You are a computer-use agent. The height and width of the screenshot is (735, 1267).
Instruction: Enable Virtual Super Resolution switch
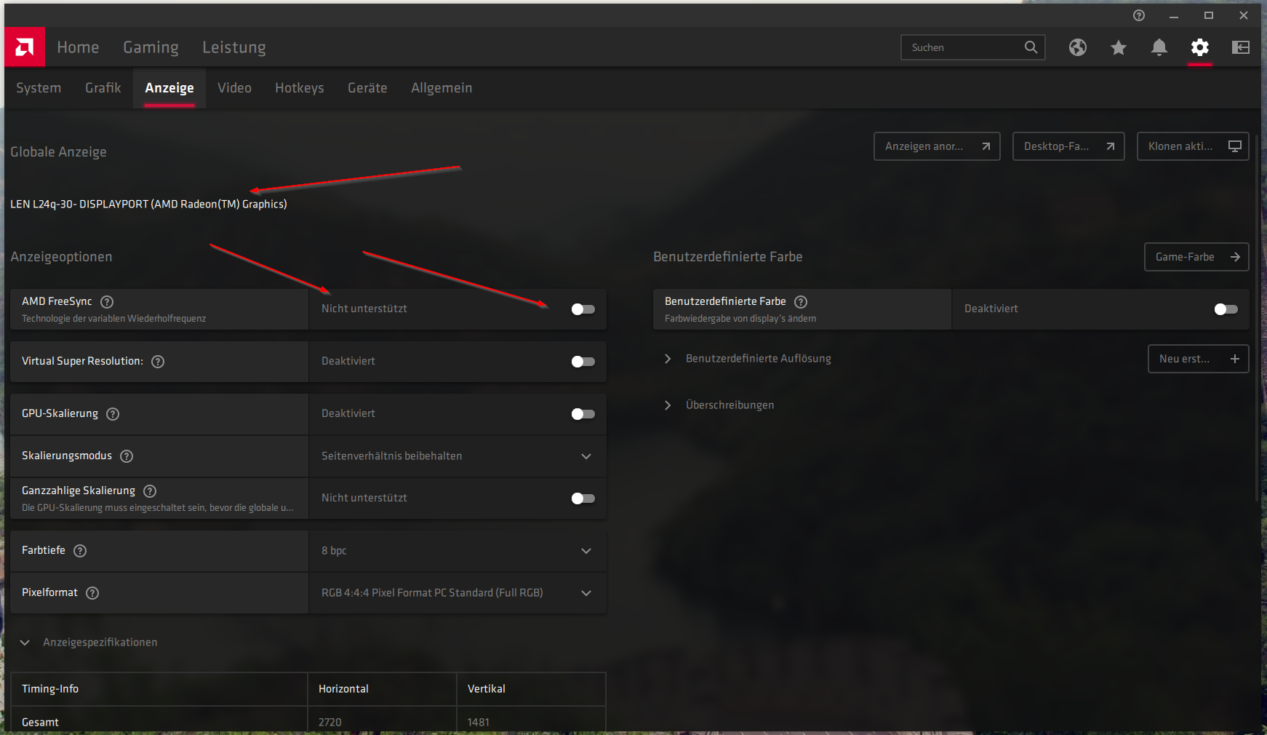(x=583, y=362)
